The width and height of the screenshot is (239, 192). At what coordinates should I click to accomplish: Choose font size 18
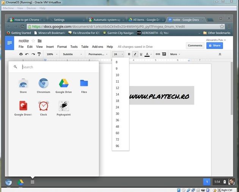click(x=121, y=101)
